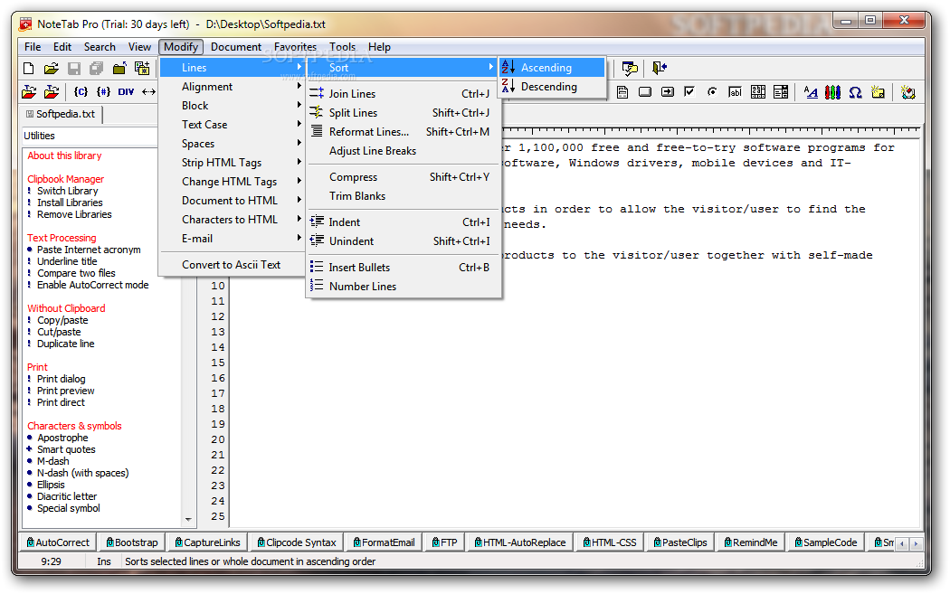Click the text area grid icon

tap(758, 92)
